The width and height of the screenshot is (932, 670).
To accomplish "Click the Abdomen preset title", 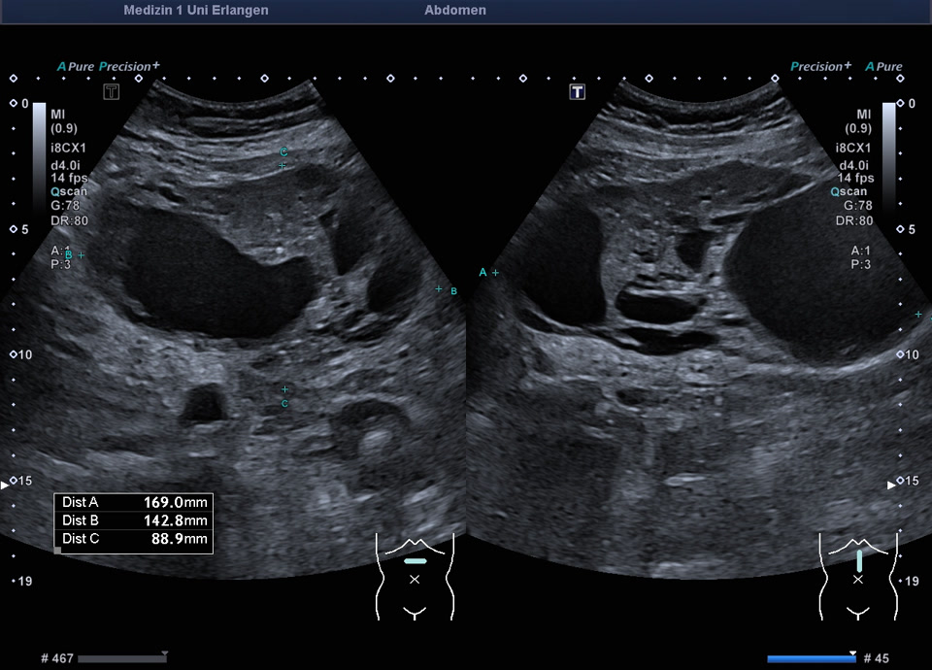I will (455, 10).
